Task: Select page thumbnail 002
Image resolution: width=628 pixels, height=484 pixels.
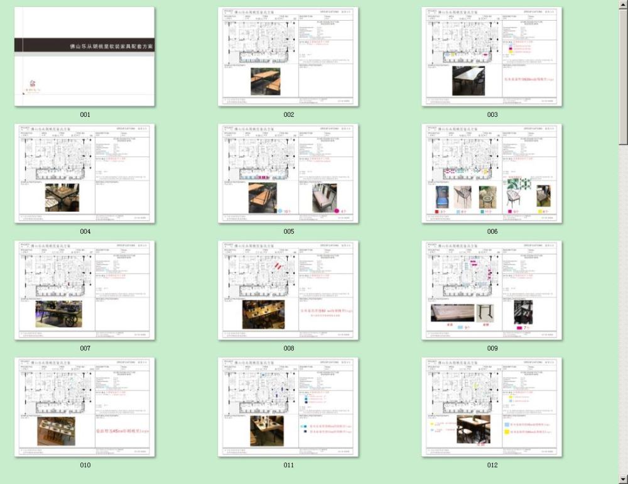Action: point(288,57)
